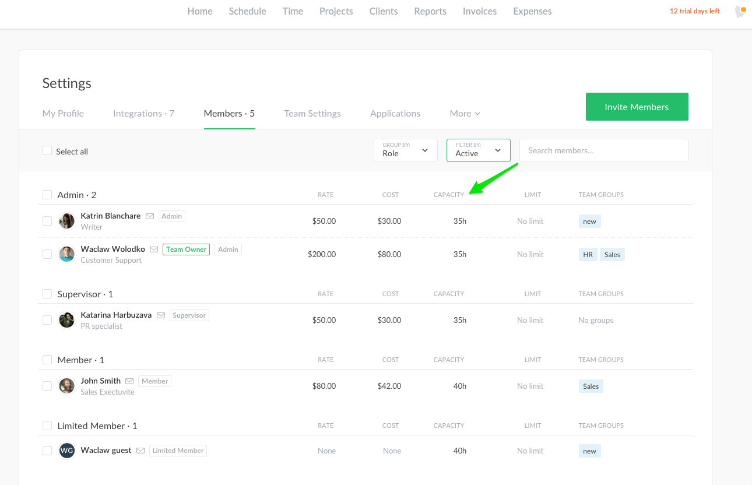Screen dimensions: 752x485
Task: Open the Filter by Active dropdown
Action: coord(478,150)
